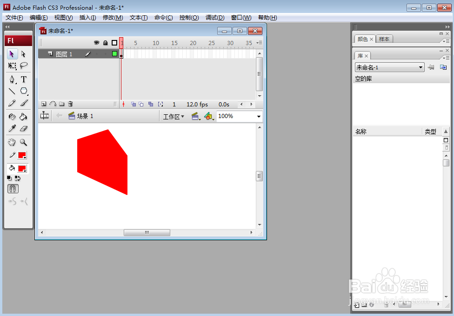Toggle Edit Multiple Frames button

click(151, 104)
